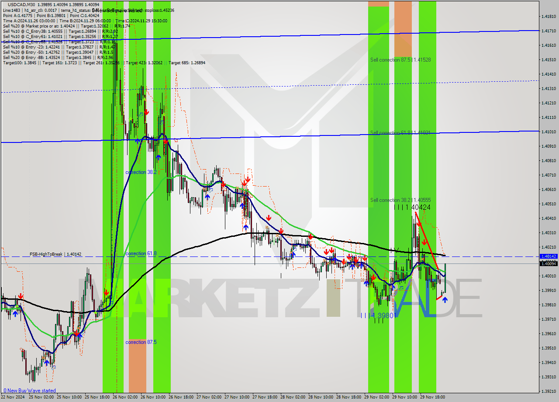Image resolution: width=559 pixels, height=402 pixels.
Task: Click the 1.41810 price axis label
Action: click(548, 17)
